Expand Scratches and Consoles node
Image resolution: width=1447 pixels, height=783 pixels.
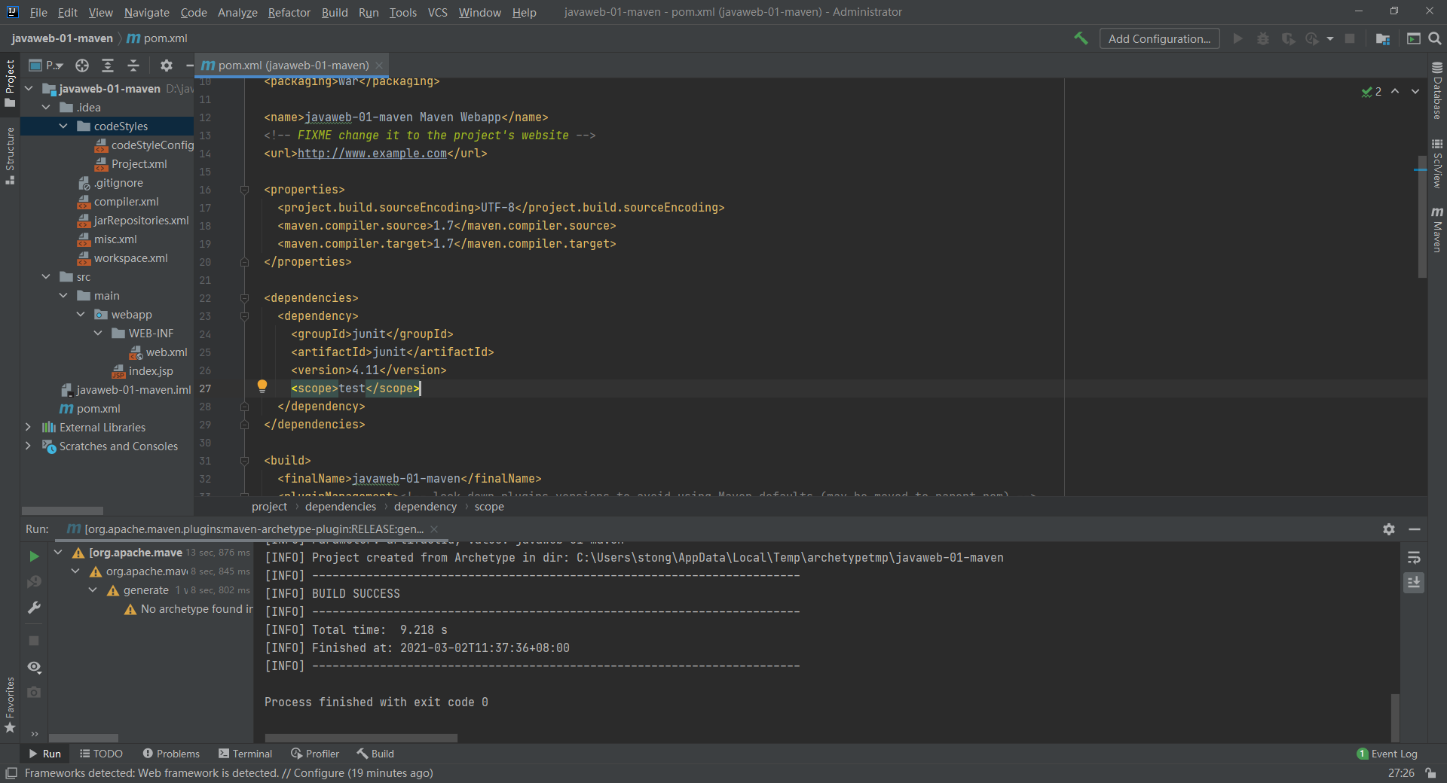pyautogui.click(x=29, y=446)
